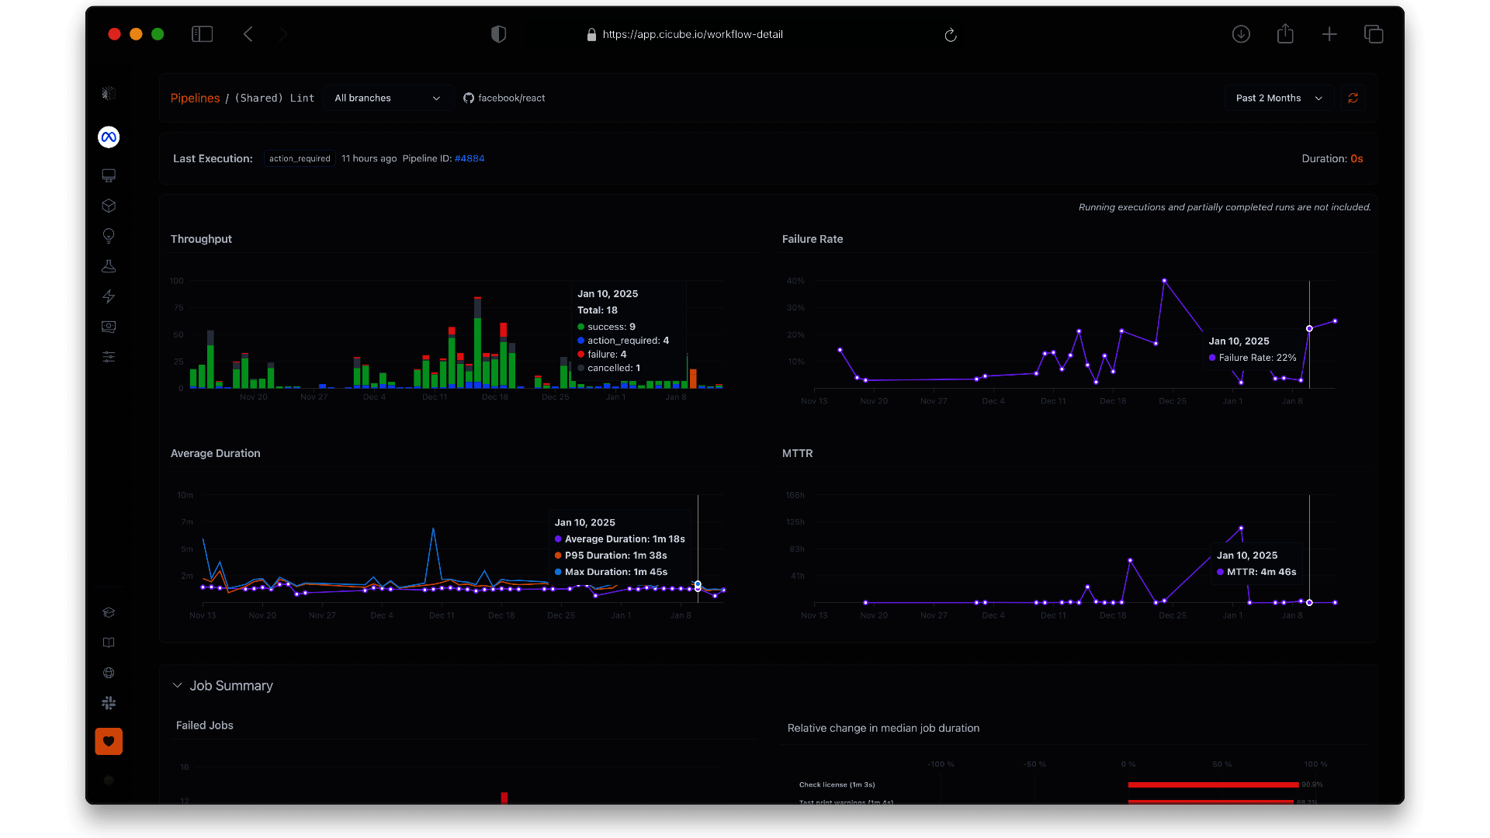
Task: Open the Past 2 Months dropdown
Action: pyautogui.click(x=1278, y=98)
